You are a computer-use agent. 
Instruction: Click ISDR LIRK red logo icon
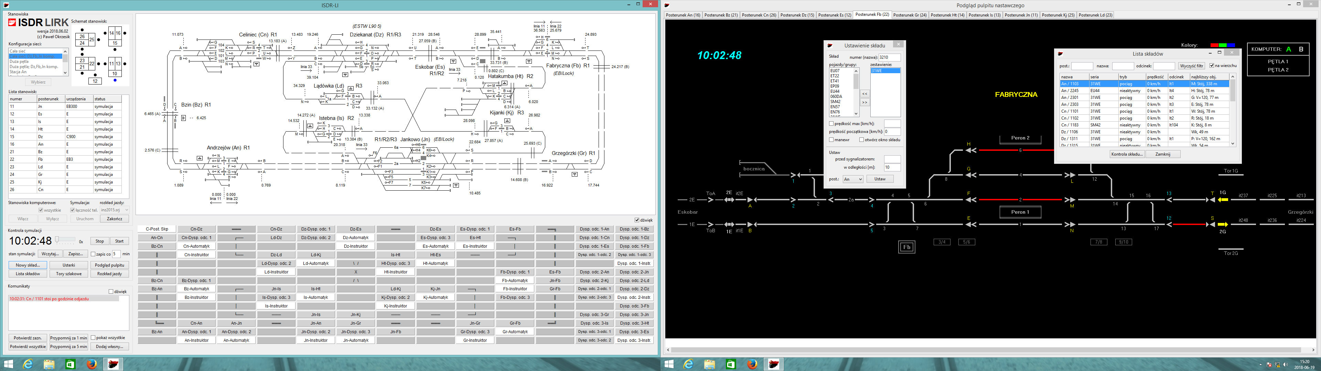pyautogui.click(x=12, y=23)
